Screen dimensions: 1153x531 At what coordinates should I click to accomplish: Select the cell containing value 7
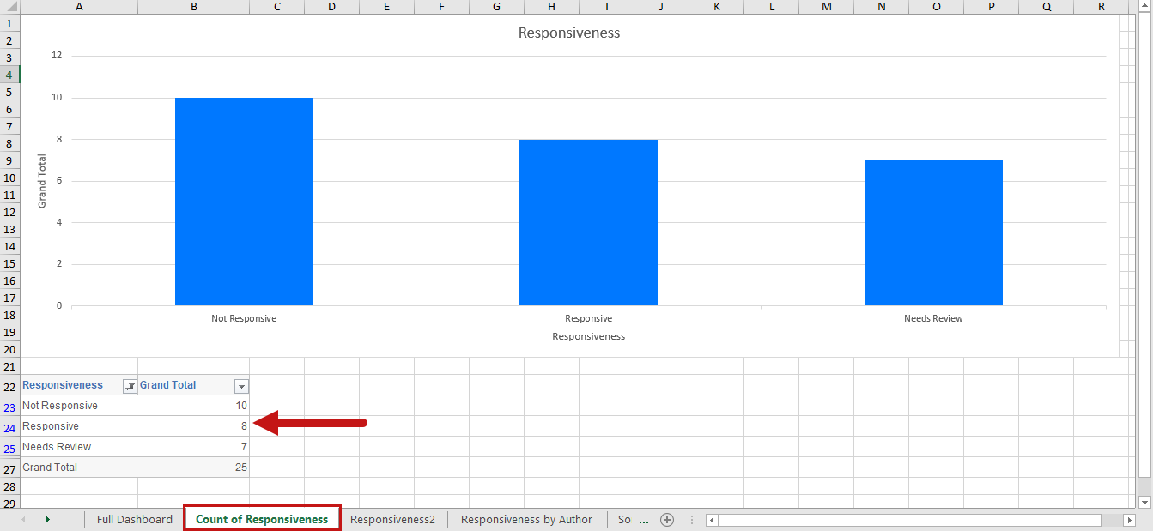pos(194,447)
